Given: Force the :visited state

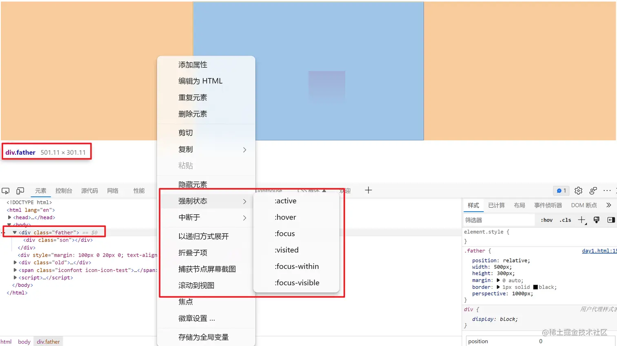Looking at the screenshot, I should pyautogui.click(x=296, y=250).
